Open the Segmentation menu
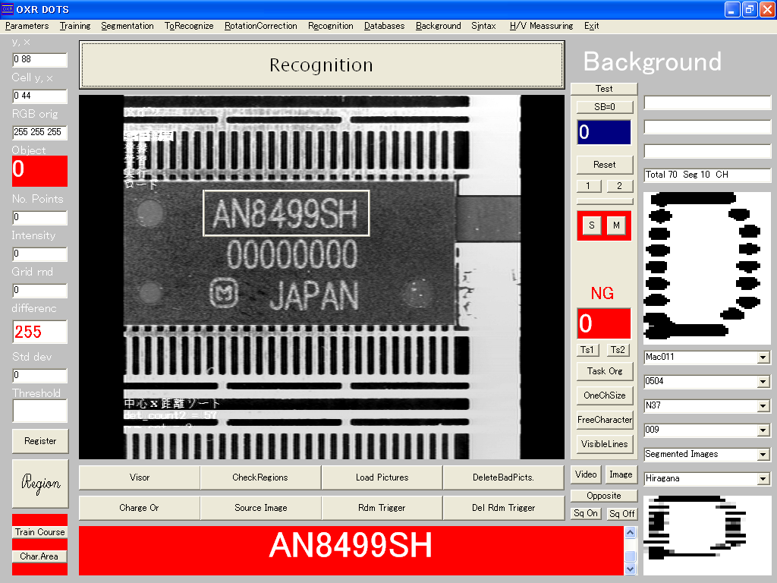 [127, 26]
